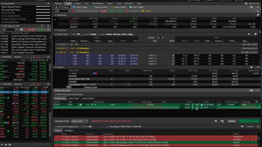
Task: Open the Advanced Order Single Order dropdown
Action: 79,121
